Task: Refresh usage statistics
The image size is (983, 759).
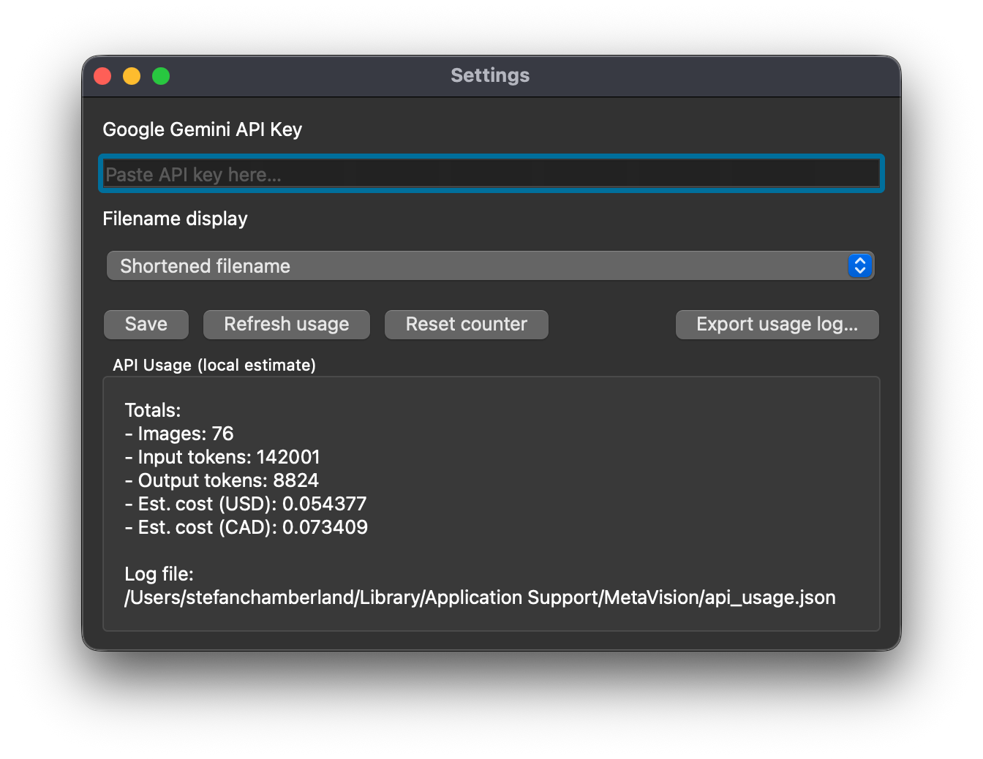Action: coord(287,324)
